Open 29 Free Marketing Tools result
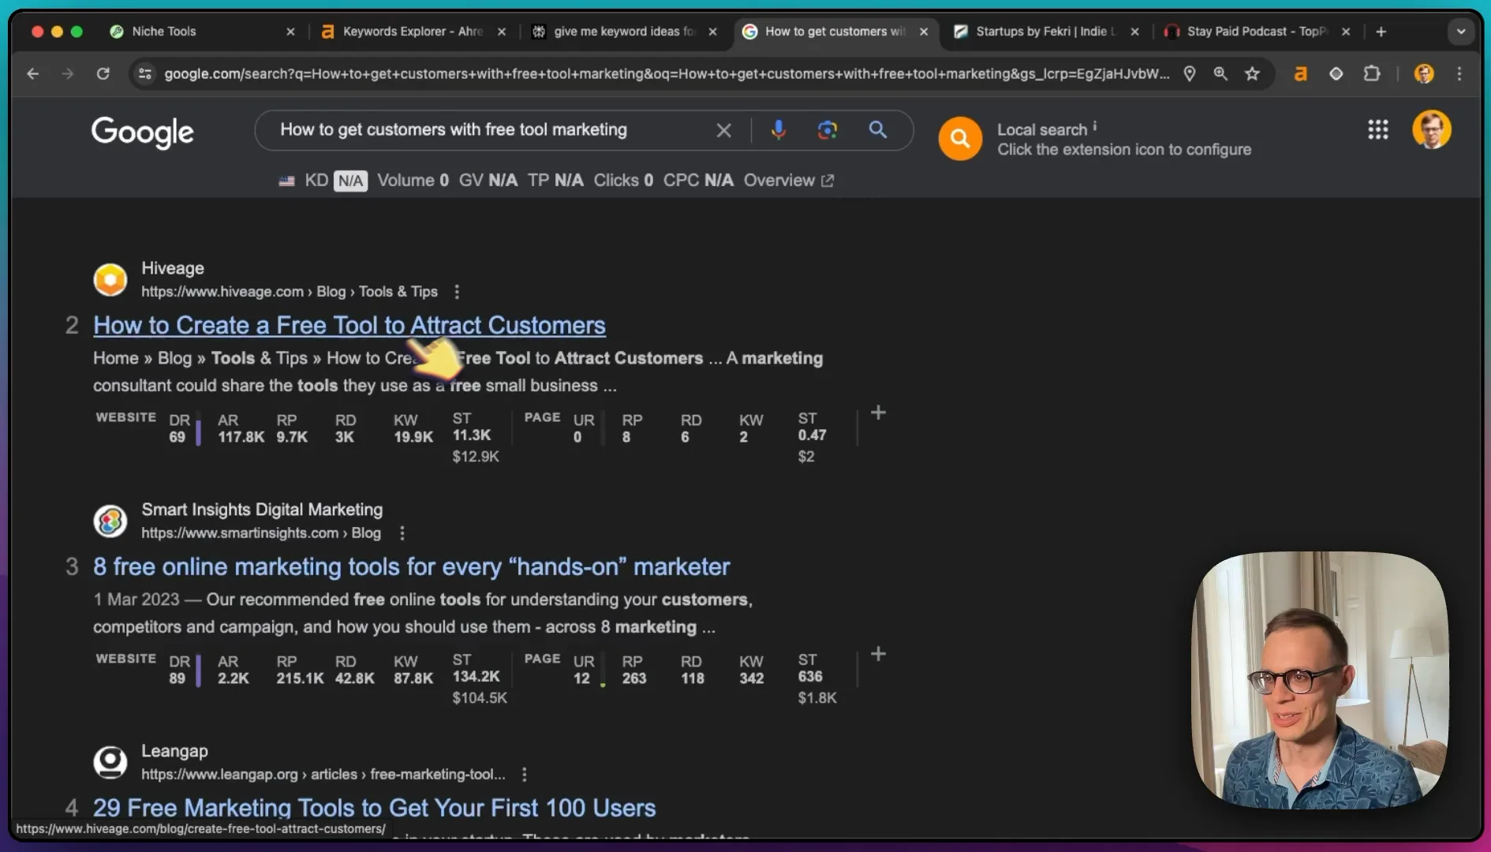Screen dimensions: 1491x852 tap(375, 808)
